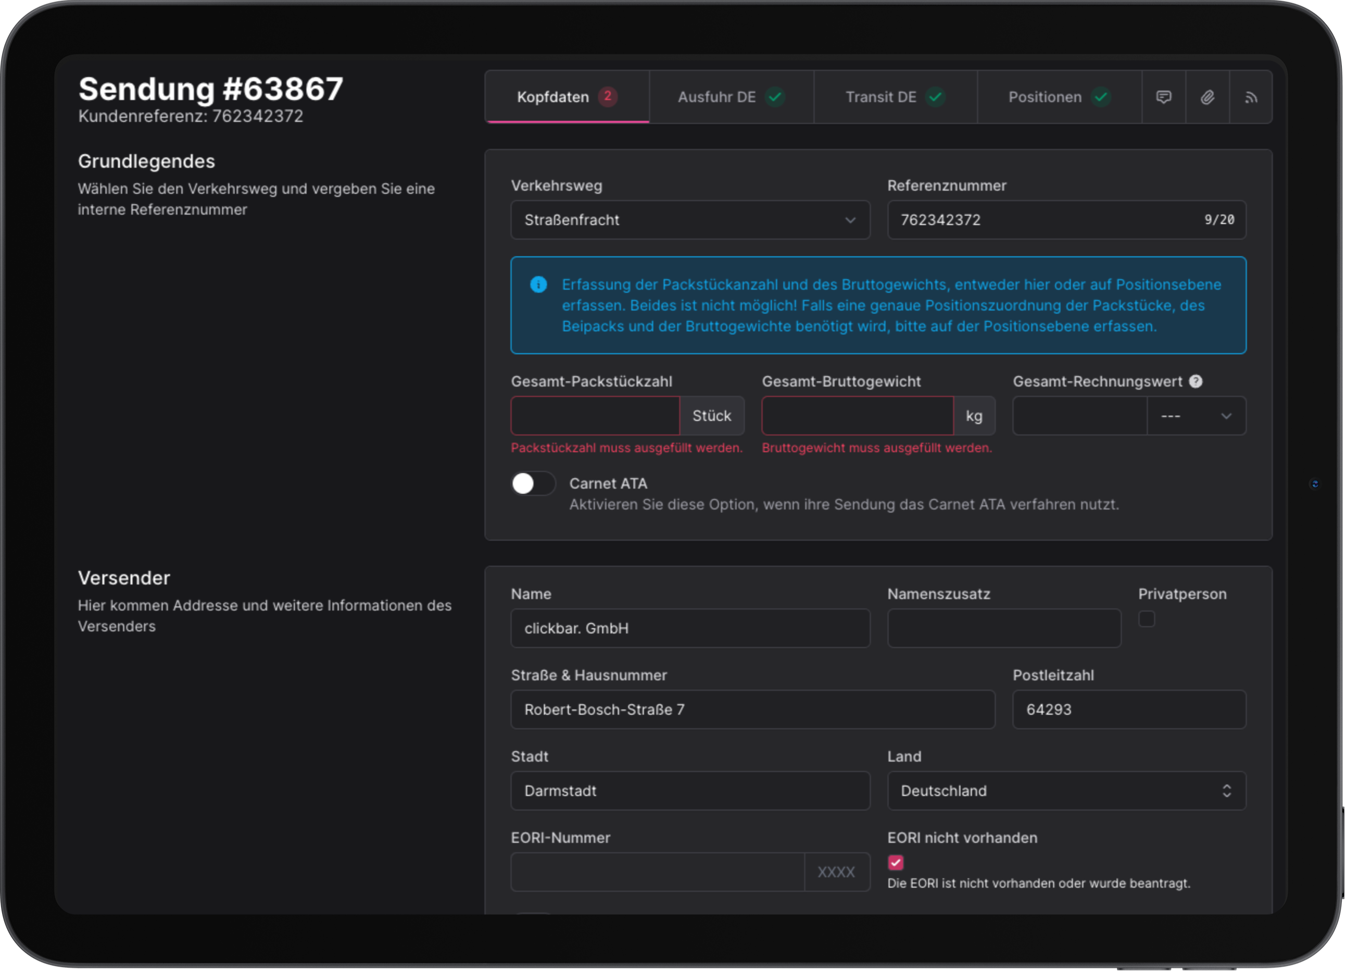Click the green check beside Positionen

tap(1101, 96)
